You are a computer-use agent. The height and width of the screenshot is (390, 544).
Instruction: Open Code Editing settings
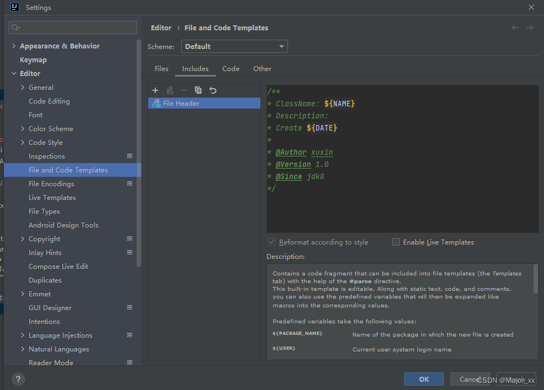[x=49, y=101]
